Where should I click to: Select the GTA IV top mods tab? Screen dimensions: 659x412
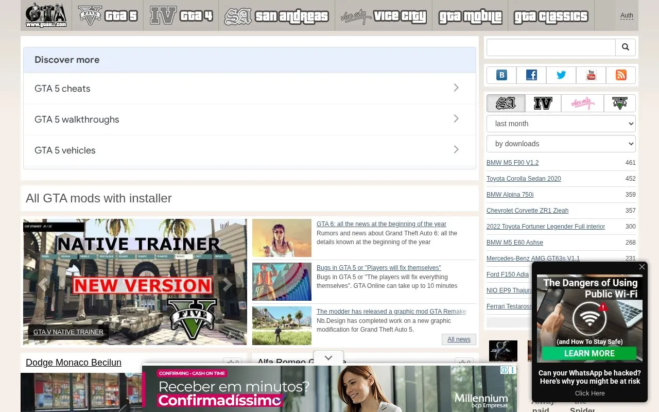543,104
